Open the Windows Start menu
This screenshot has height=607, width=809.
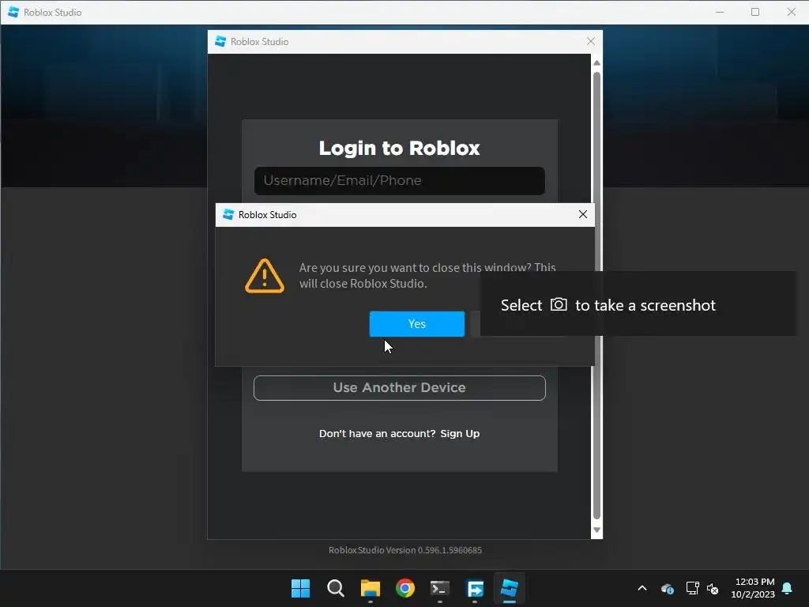300,588
